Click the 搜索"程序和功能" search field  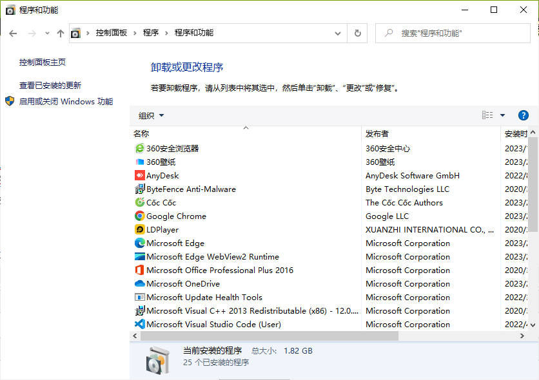click(453, 33)
